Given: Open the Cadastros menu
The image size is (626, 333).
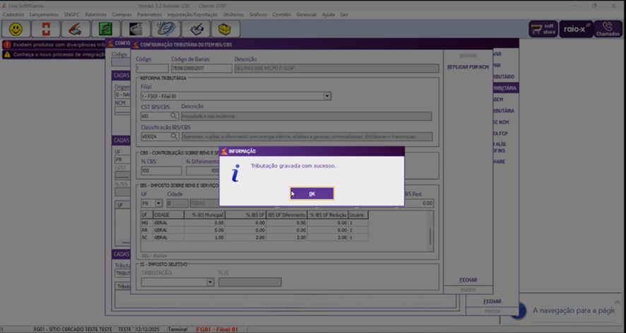Looking at the screenshot, I should click(13, 14).
